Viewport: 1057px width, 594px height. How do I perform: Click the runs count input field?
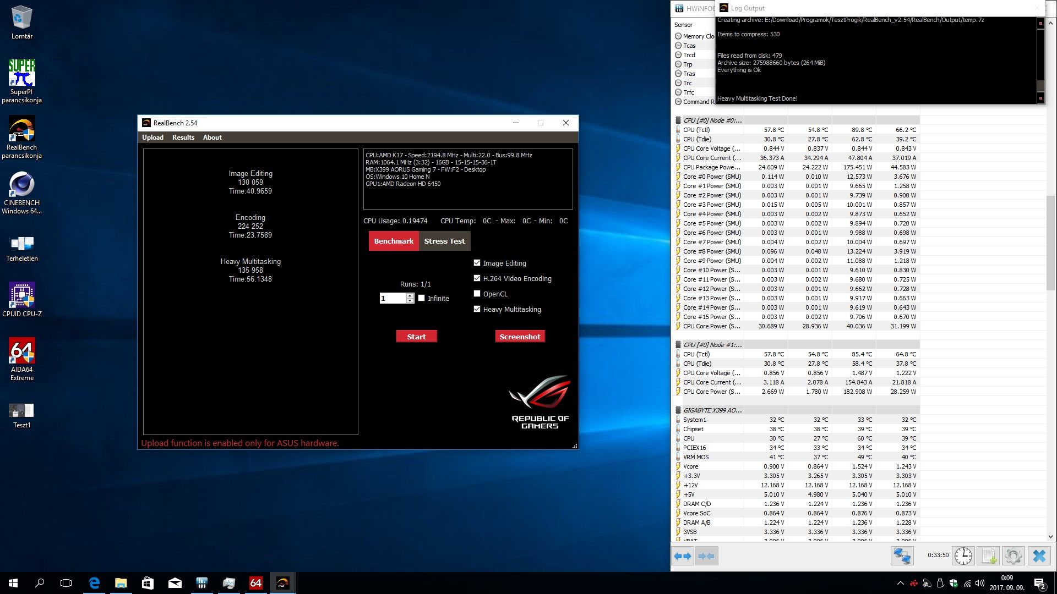[393, 298]
